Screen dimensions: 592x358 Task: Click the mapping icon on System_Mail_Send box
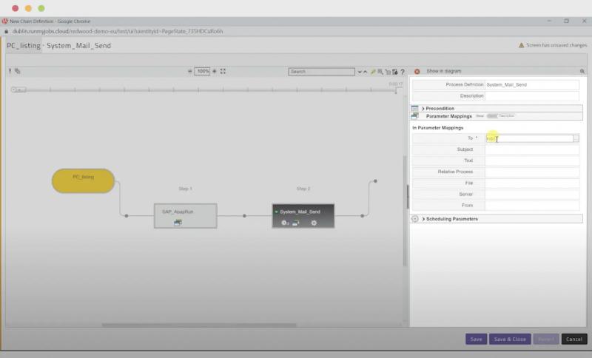coord(295,223)
